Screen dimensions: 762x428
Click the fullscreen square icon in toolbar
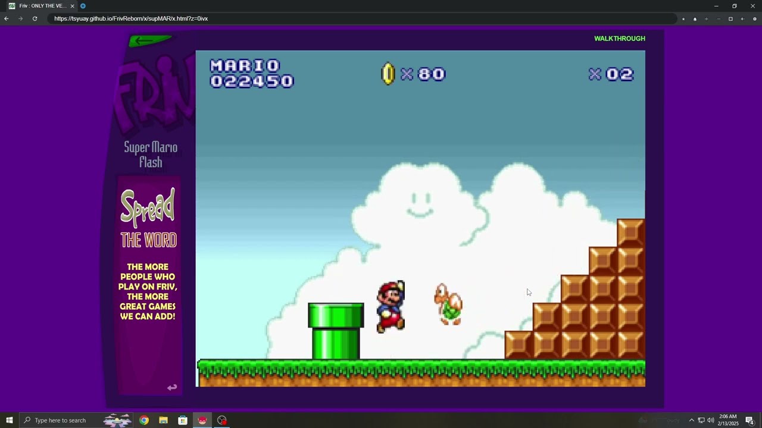pos(730,19)
